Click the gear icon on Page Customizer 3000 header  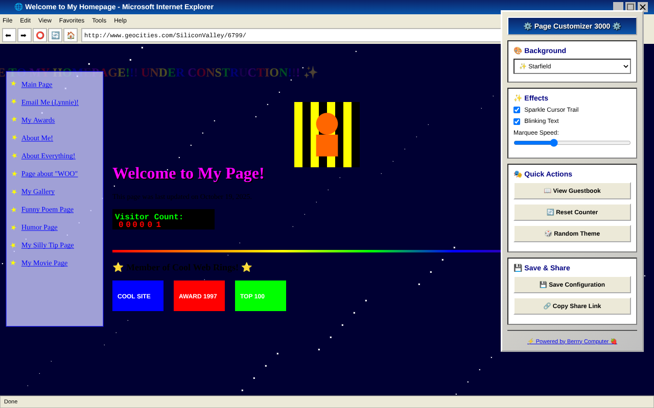click(527, 26)
